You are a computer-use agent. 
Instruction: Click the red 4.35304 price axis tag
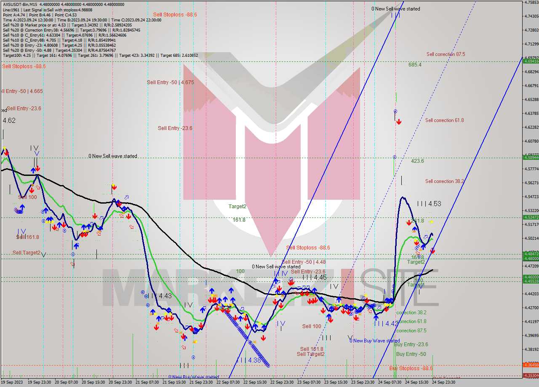coord(531,375)
